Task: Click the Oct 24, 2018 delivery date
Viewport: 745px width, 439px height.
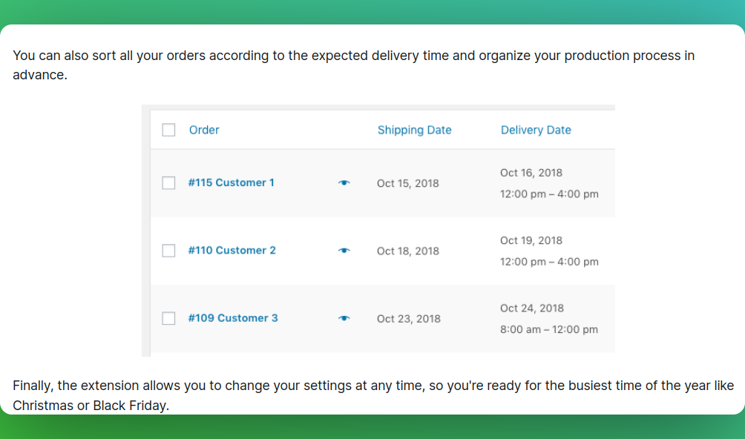Action: coord(532,308)
